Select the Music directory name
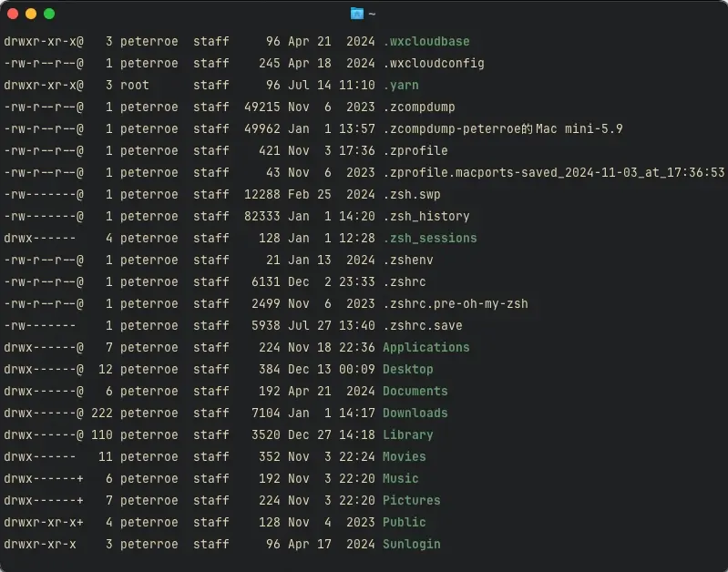The width and height of the screenshot is (728, 572). pyautogui.click(x=400, y=478)
